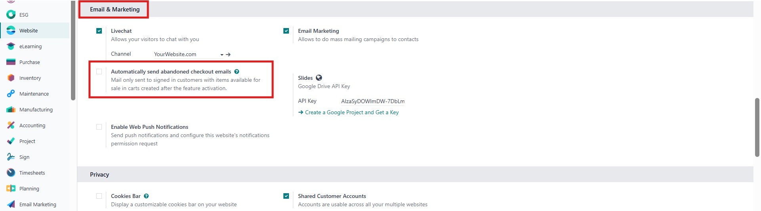Open the Timesheets clock icon
761x211 pixels.
point(11,173)
